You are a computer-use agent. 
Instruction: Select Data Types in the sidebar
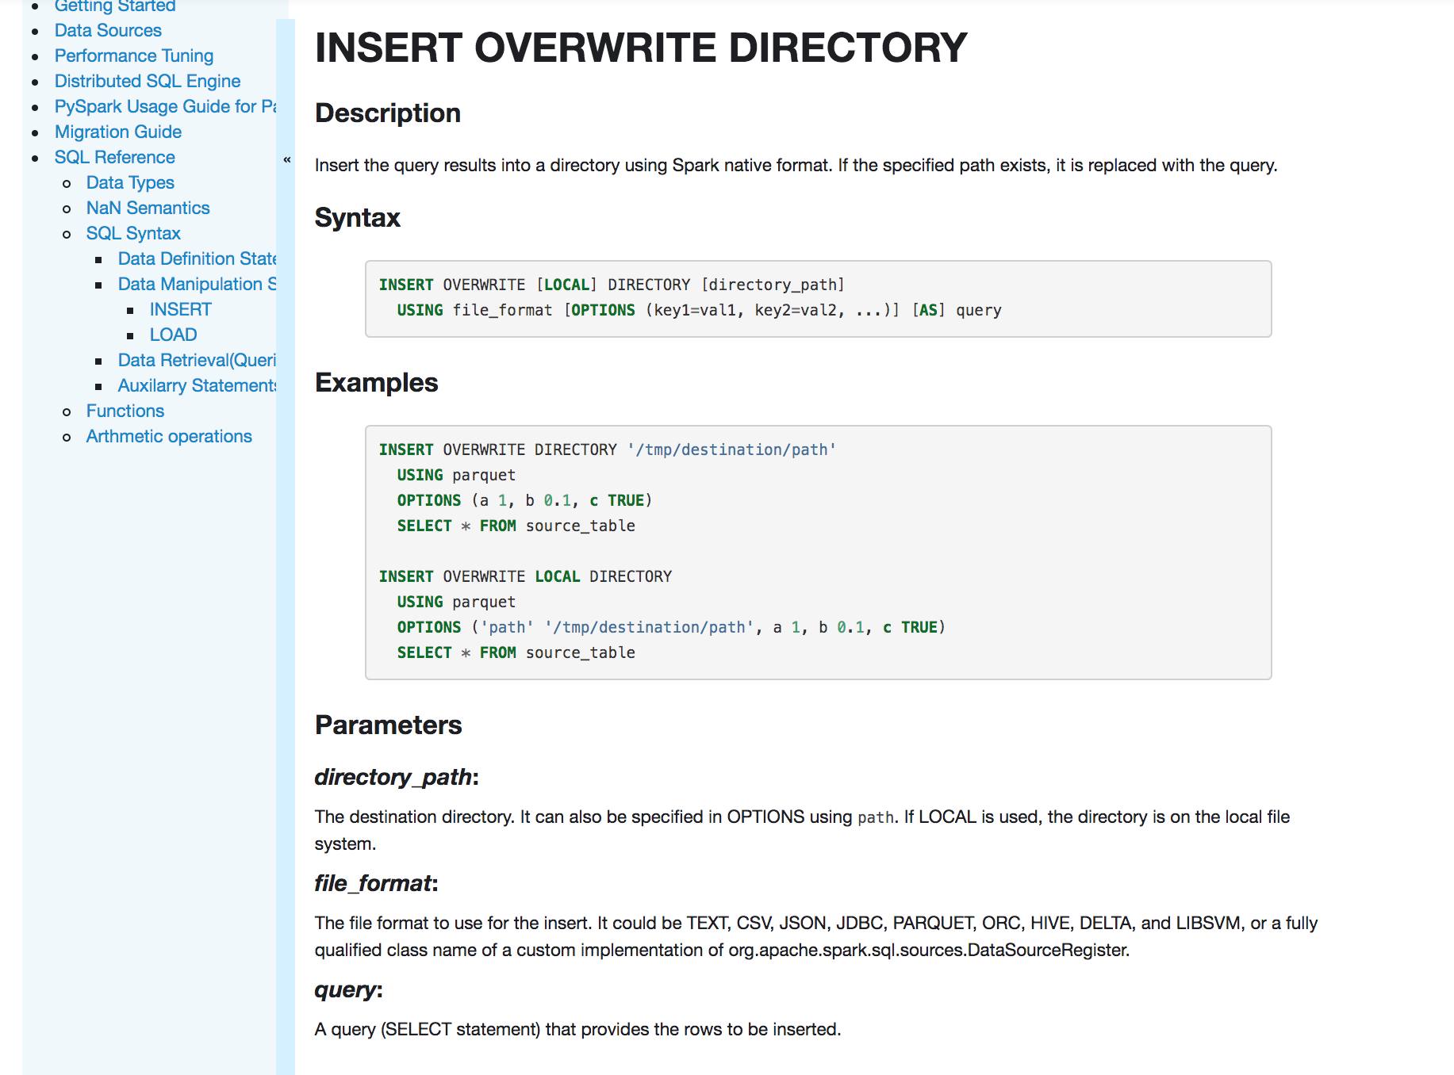[130, 182]
